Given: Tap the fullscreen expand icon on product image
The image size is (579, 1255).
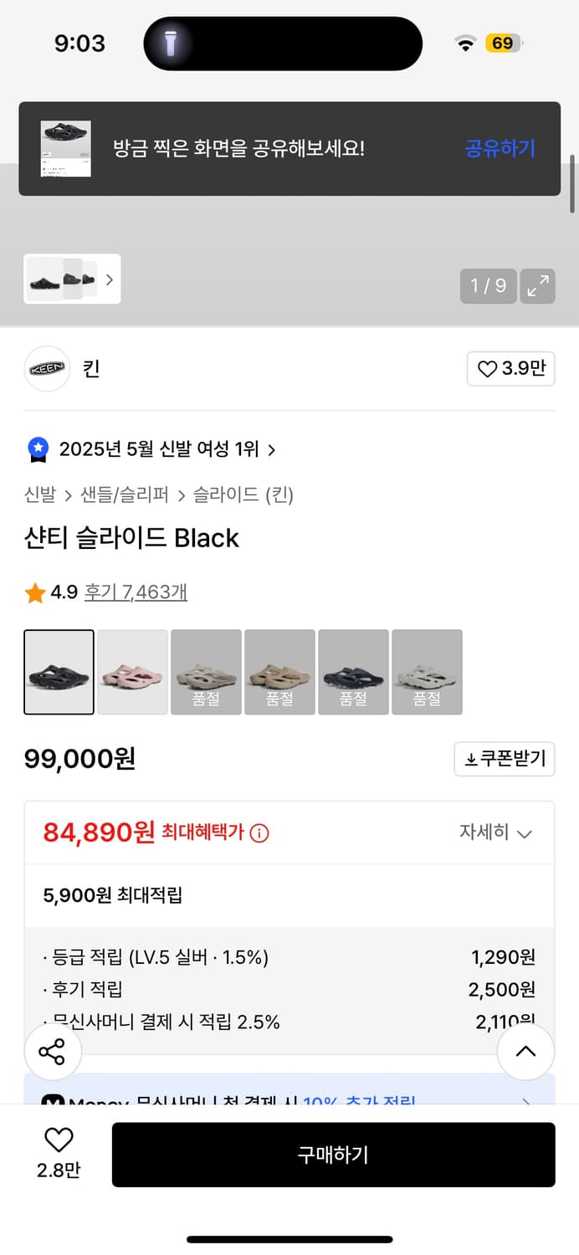Looking at the screenshot, I should click(538, 286).
